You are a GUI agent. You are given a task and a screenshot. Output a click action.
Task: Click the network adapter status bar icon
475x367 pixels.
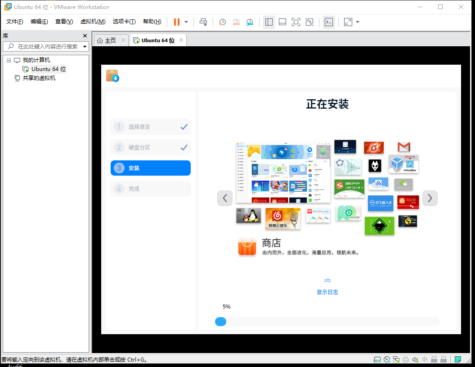pos(396,359)
